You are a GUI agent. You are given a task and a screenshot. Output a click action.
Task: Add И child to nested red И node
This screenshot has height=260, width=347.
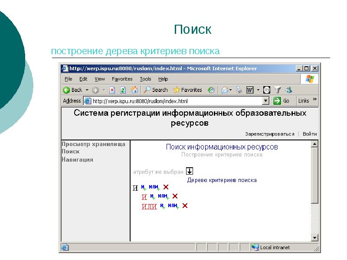pos(153,196)
